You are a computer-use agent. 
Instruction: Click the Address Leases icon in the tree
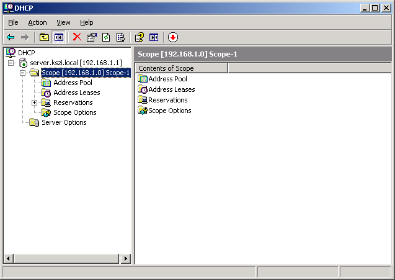click(x=46, y=93)
